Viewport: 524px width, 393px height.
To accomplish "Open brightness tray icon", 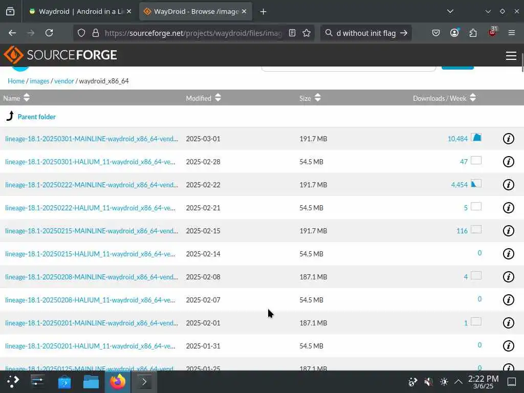I will tap(444, 382).
